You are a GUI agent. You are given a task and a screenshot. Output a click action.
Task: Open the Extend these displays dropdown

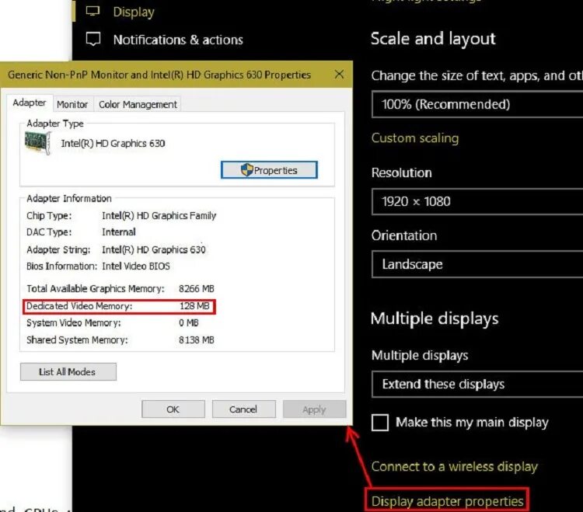(x=477, y=384)
